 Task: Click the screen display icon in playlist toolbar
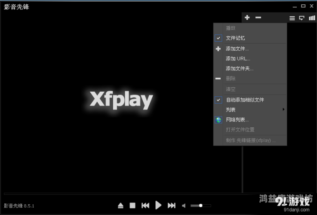(x=302, y=18)
